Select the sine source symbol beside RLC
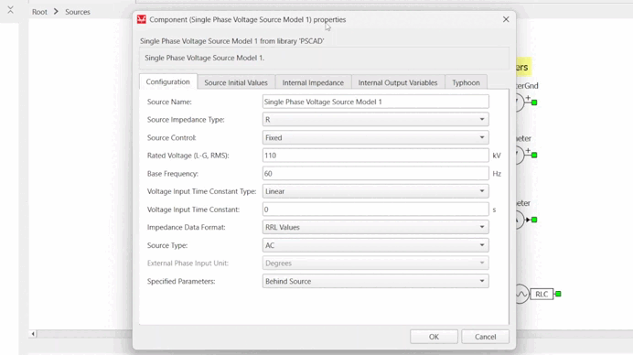The width and height of the screenshot is (633, 355). pos(521,294)
